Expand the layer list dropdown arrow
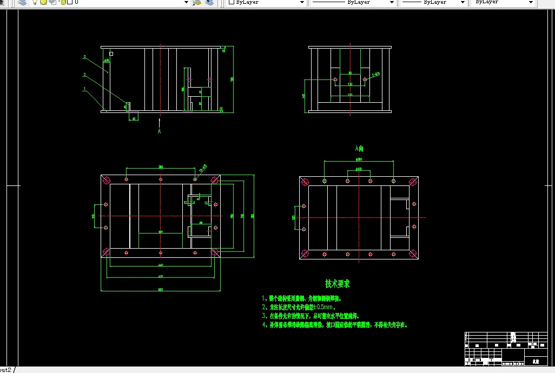 pos(186,3)
